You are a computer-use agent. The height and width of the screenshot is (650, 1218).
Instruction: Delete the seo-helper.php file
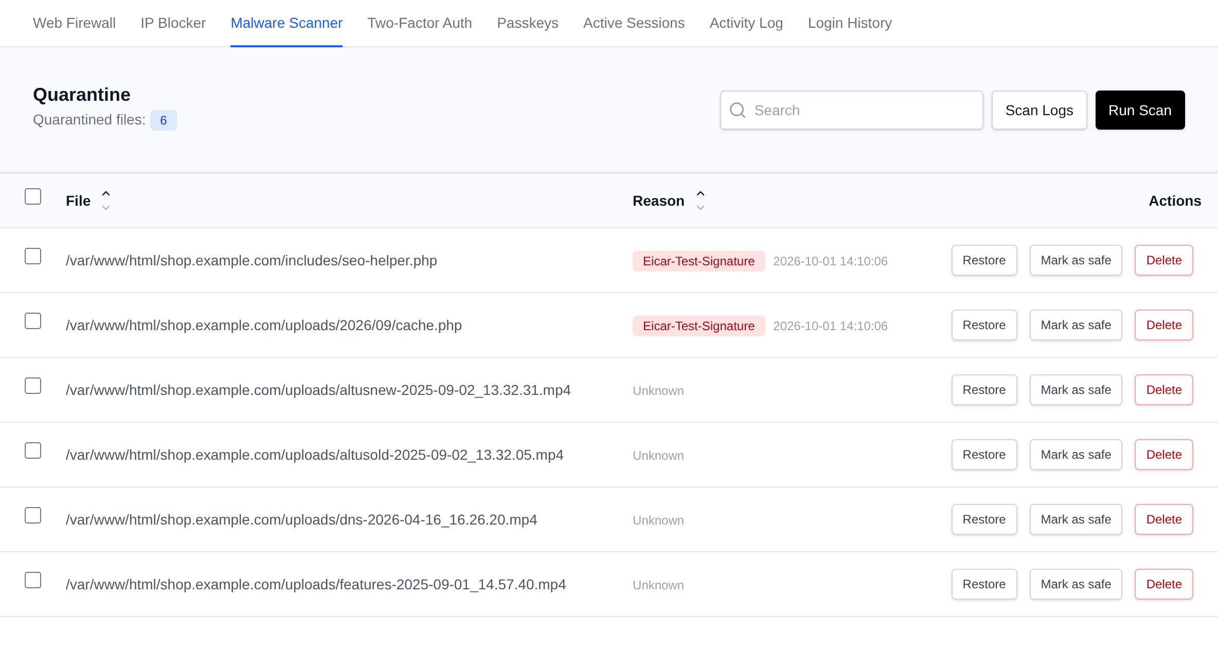click(x=1163, y=260)
